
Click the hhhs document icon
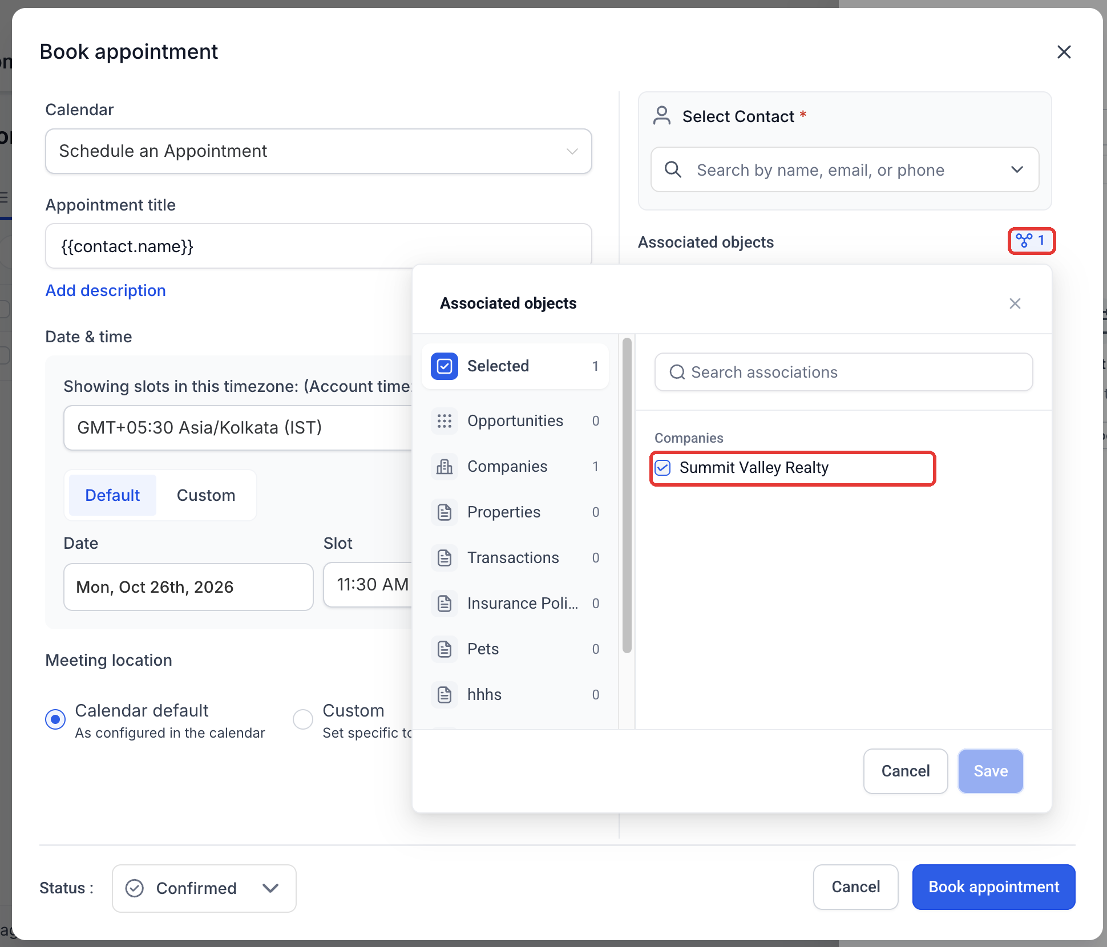[x=445, y=695]
